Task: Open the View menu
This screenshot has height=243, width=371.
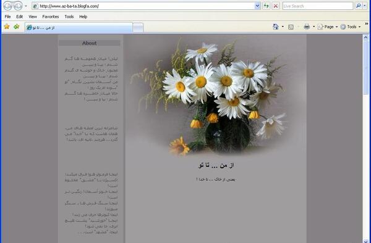Action: [x=33, y=17]
